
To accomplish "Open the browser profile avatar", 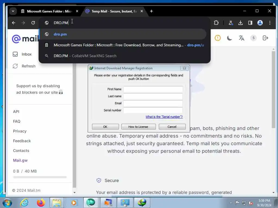I will tap(260, 23).
